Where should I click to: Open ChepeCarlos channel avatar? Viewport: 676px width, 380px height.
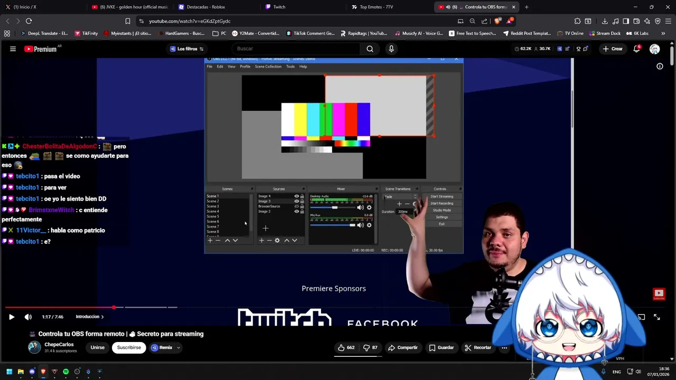click(34, 347)
